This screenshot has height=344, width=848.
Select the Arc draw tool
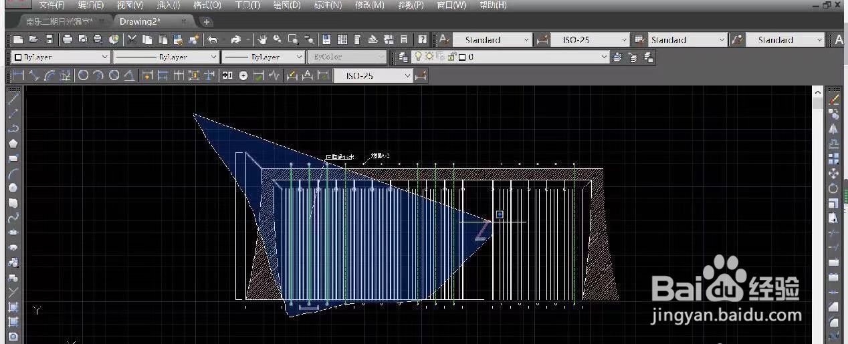(x=13, y=174)
